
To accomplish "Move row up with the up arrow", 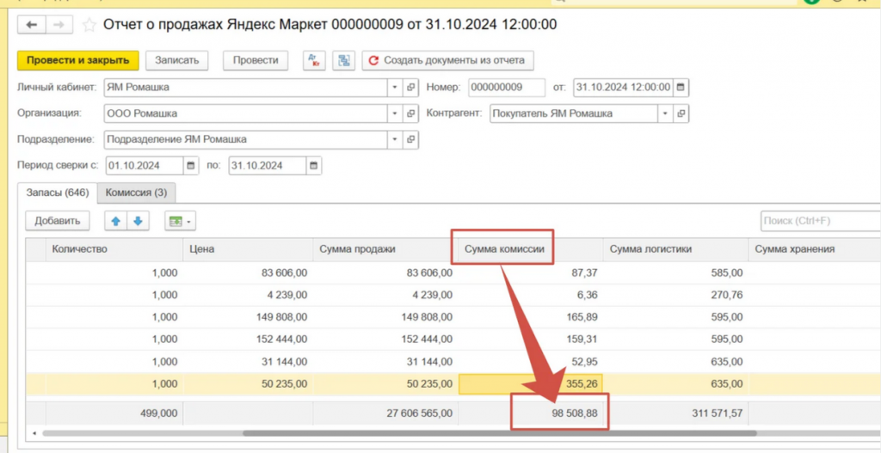I will (115, 221).
